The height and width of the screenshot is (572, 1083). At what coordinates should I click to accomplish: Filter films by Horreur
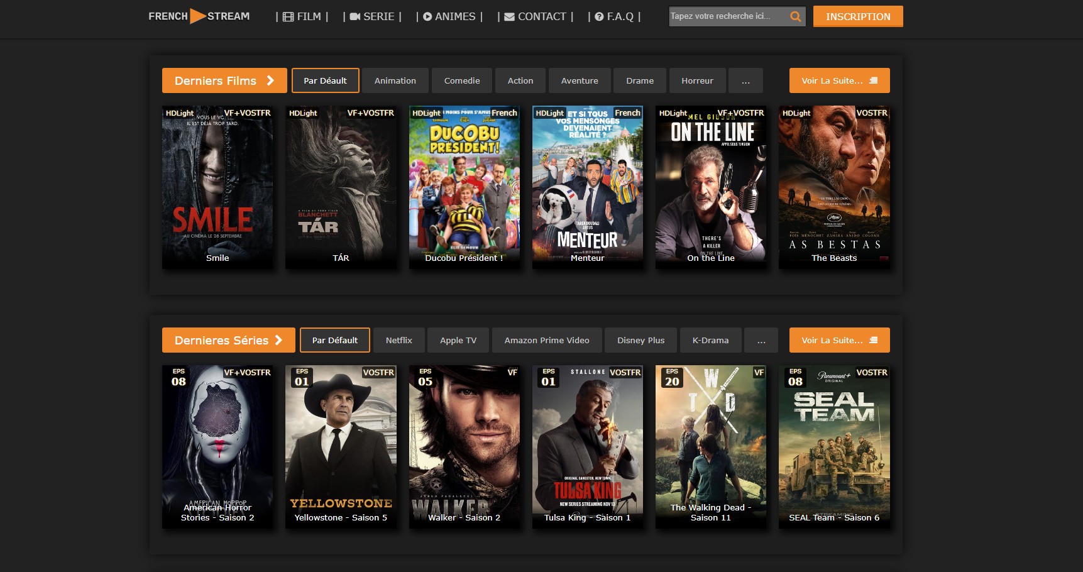(x=698, y=80)
